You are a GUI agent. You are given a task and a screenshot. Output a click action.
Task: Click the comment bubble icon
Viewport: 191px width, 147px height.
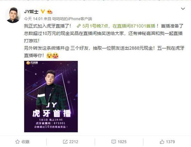tap(114, 142)
